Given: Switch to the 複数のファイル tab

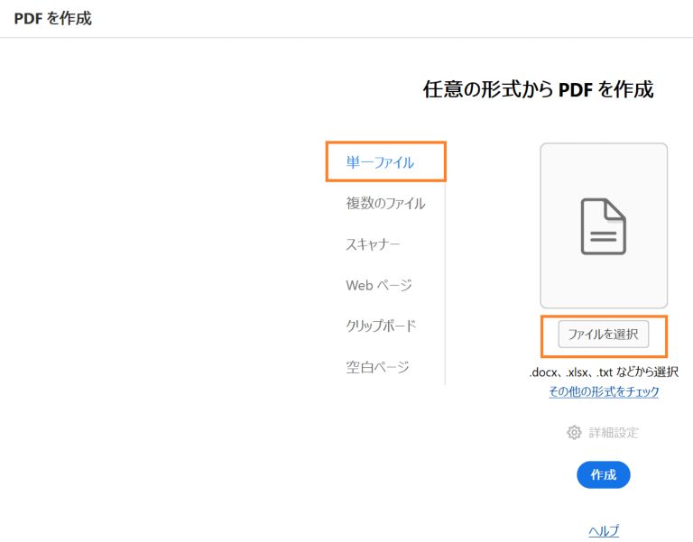Looking at the screenshot, I should point(385,203).
